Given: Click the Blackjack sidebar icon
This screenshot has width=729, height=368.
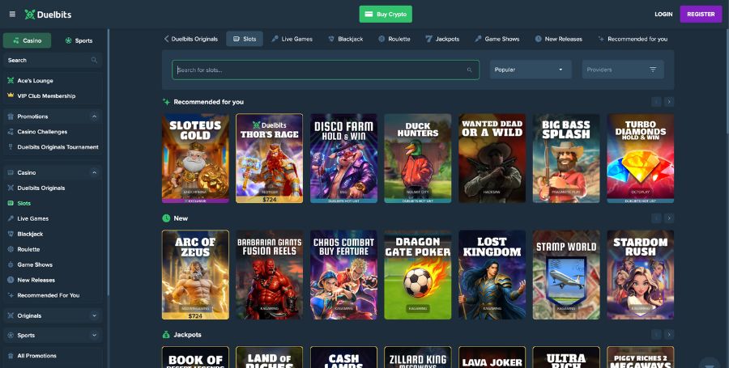Looking at the screenshot, I should 11,234.
